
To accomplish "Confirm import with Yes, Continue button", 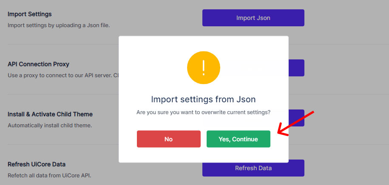I will [238, 139].
